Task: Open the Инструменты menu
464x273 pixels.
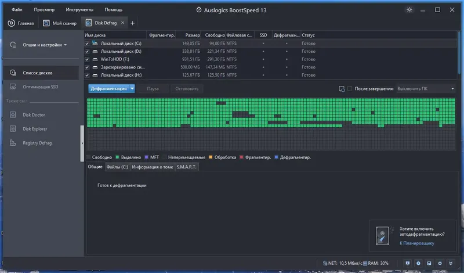Action: tap(79, 9)
